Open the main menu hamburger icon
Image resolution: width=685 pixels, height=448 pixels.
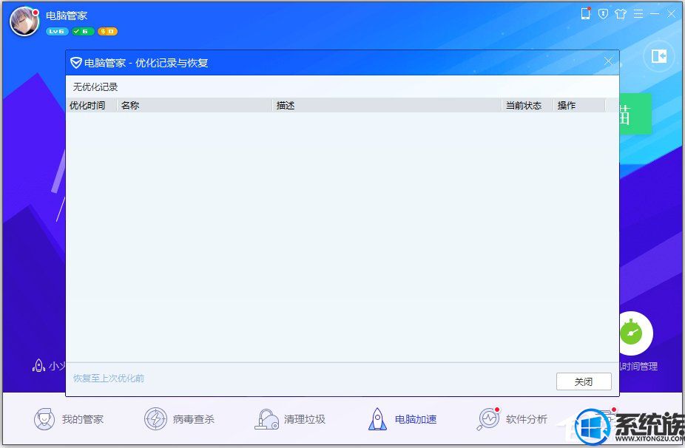[638, 14]
